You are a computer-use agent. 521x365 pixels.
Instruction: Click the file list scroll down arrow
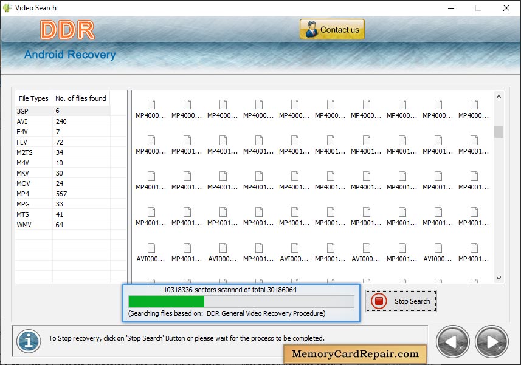(x=499, y=278)
